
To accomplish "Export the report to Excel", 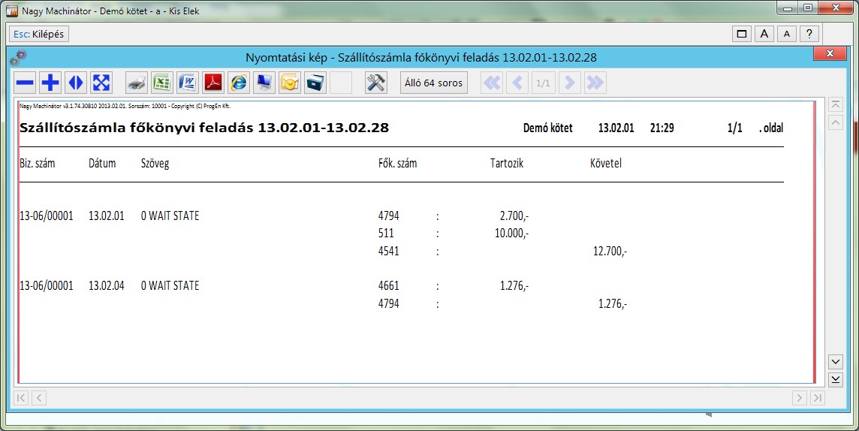I will pos(163,83).
